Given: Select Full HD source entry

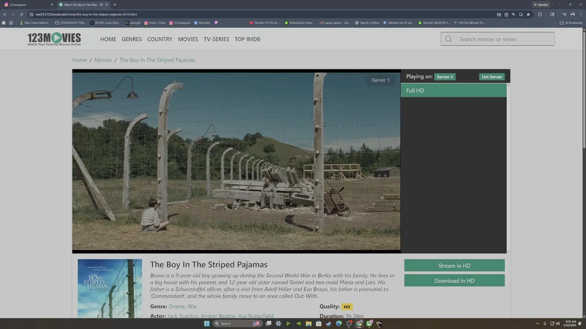Looking at the screenshot, I should (454, 90).
